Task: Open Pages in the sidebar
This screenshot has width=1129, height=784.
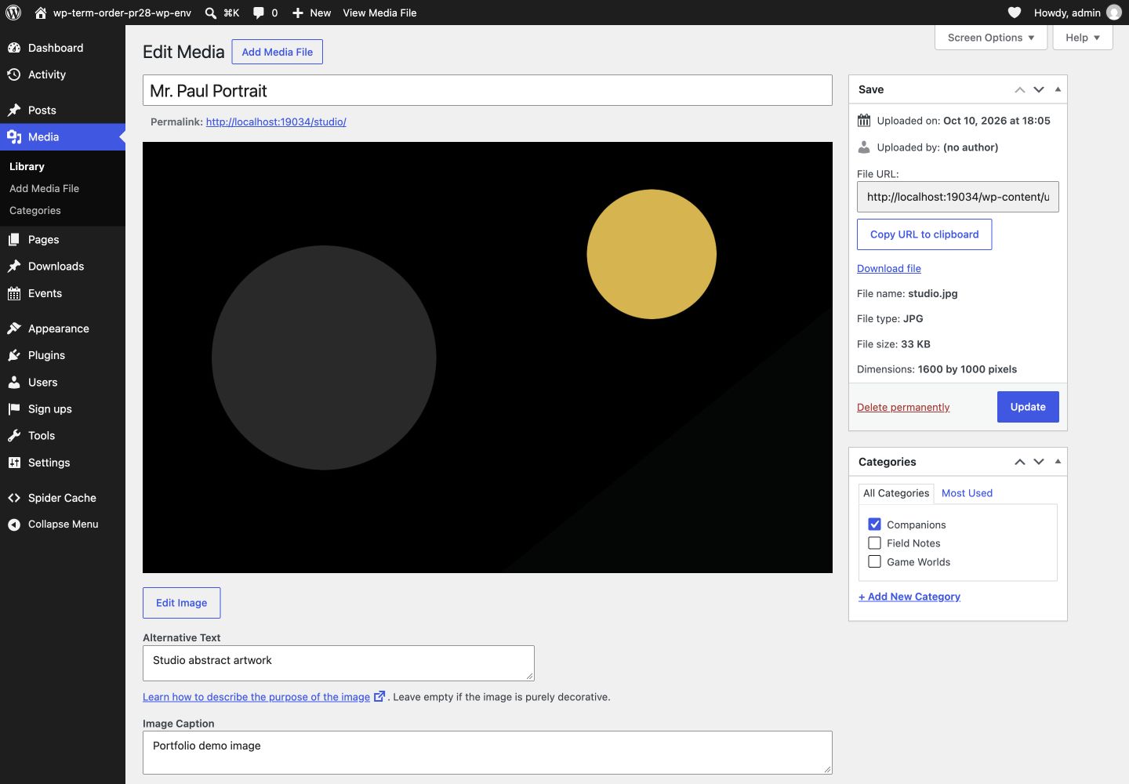Action: (x=63, y=239)
